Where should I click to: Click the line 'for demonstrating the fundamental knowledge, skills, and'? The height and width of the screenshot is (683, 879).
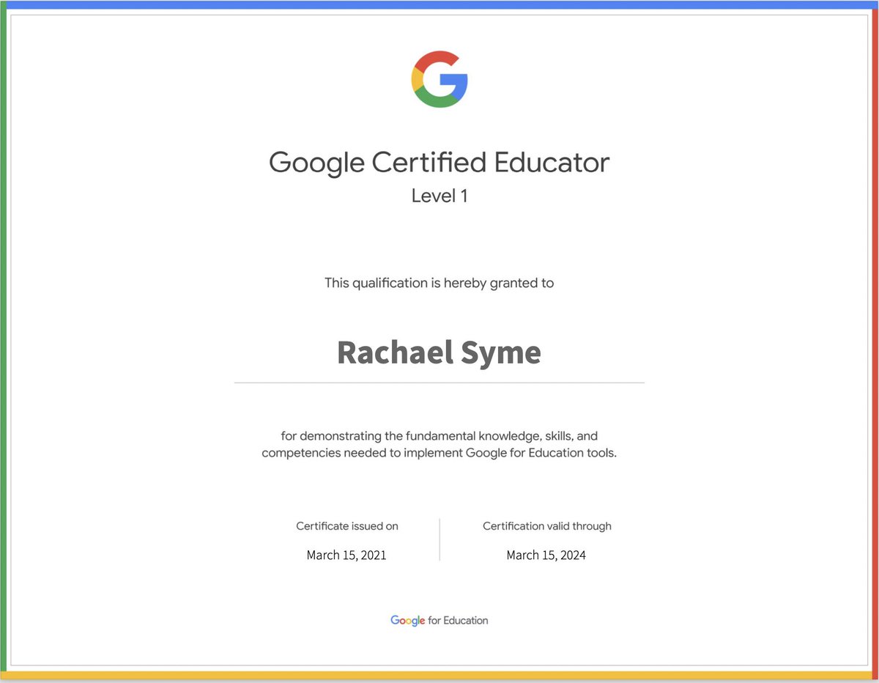coord(439,436)
